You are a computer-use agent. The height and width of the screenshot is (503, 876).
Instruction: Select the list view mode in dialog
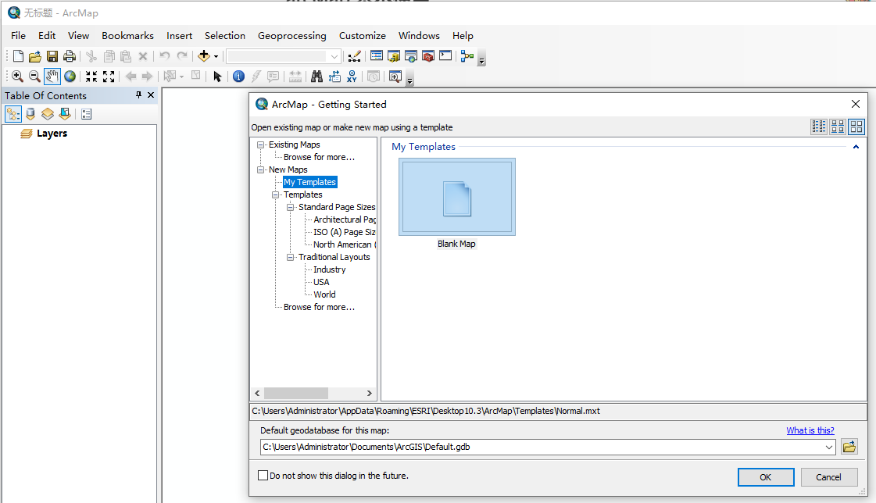[x=819, y=126]
